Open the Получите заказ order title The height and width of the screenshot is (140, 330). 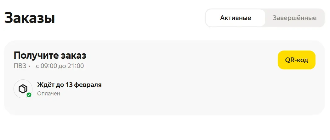coord(50,56)
